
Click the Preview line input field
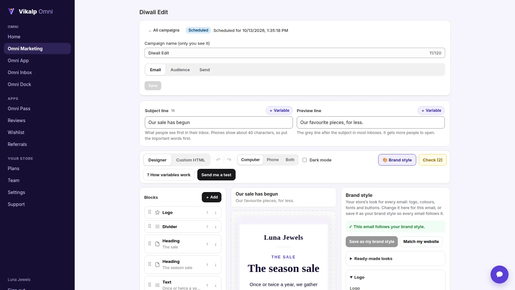(x=371, y=122)
